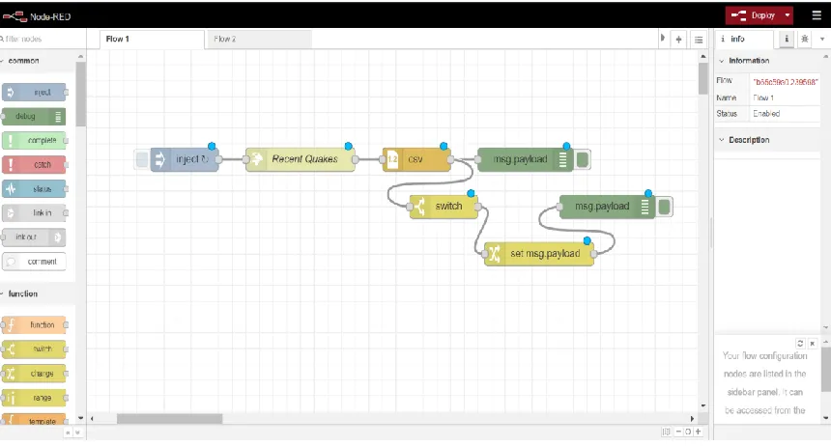Click the canvas horizontal scrollbar thumb

coord(170,418)
